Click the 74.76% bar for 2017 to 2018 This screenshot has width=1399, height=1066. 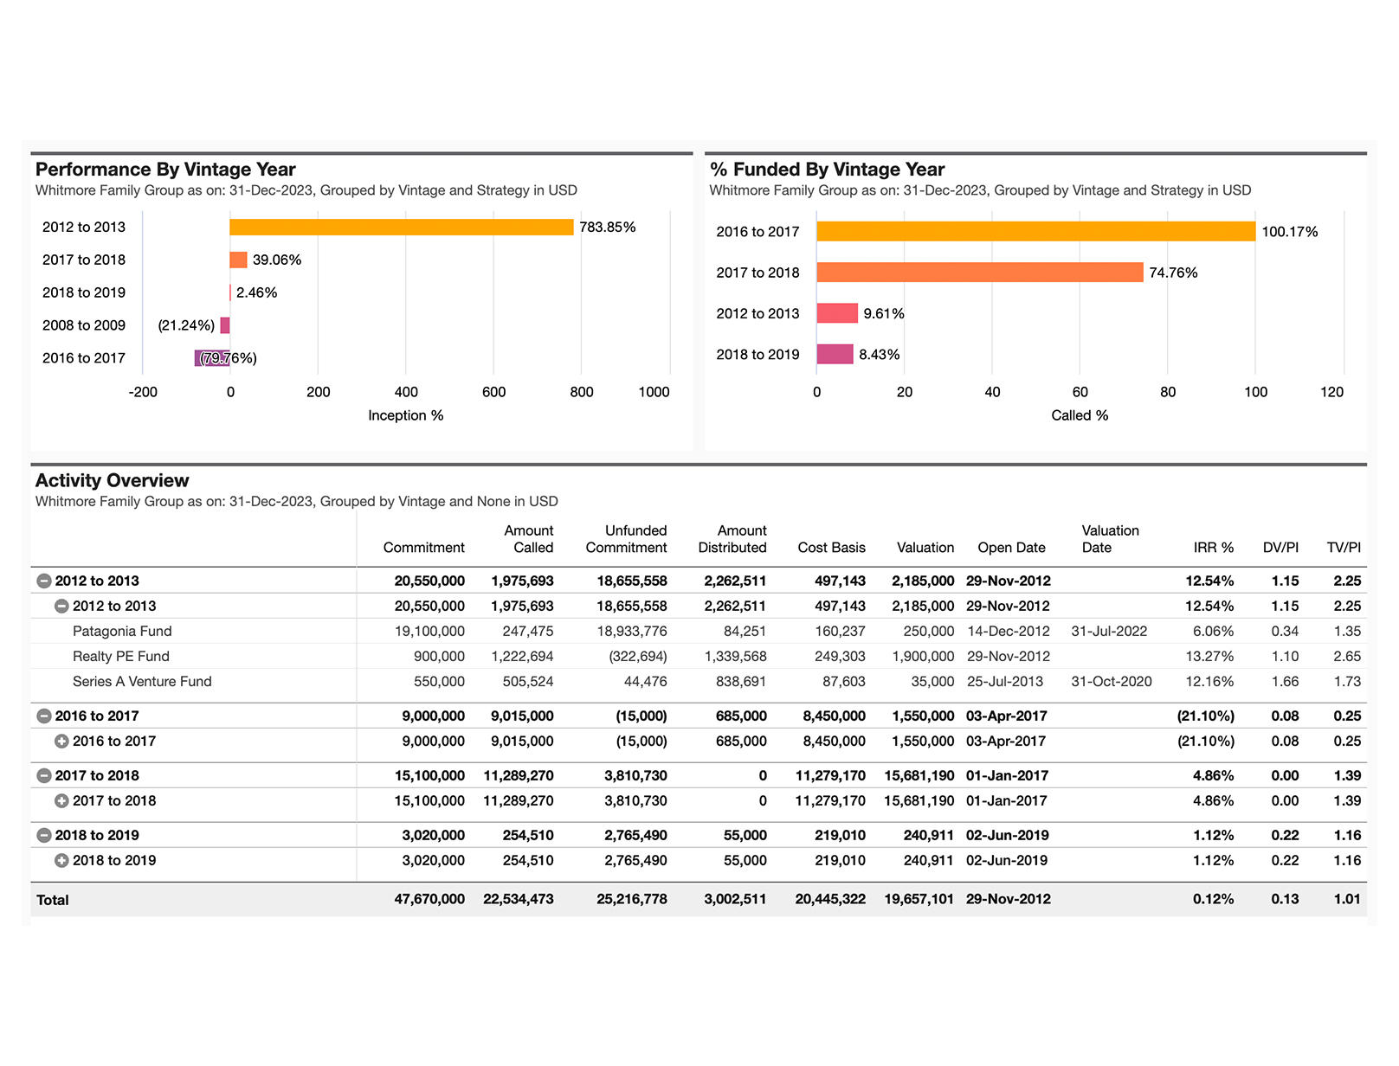tap(979, 273)
